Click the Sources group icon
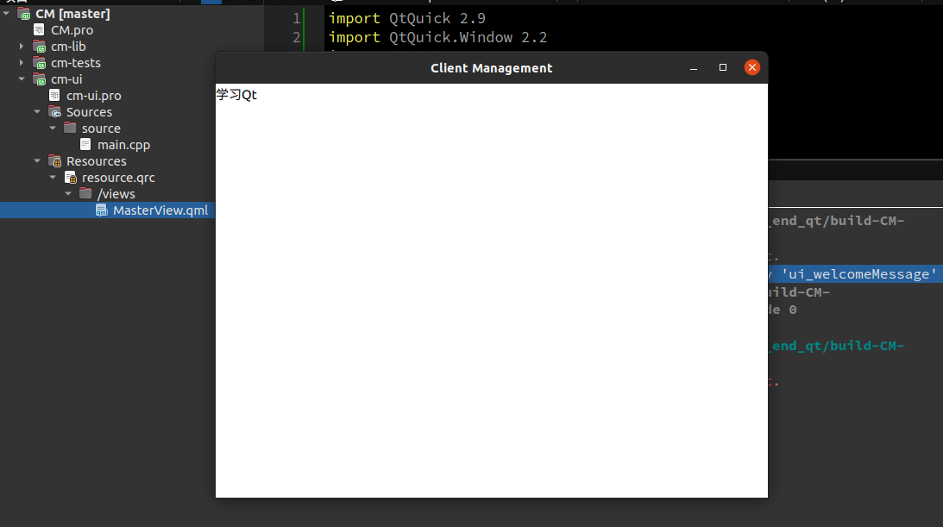Screen dimensions: 943x527 [55, 112]
